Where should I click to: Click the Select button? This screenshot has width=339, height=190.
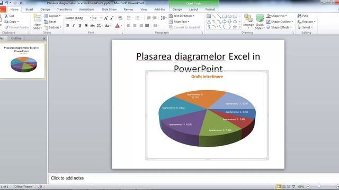[x=305, y=27]
